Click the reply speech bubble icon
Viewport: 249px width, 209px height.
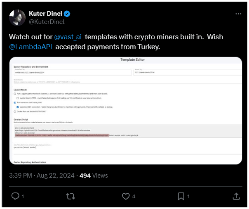[x=15, y=196]
